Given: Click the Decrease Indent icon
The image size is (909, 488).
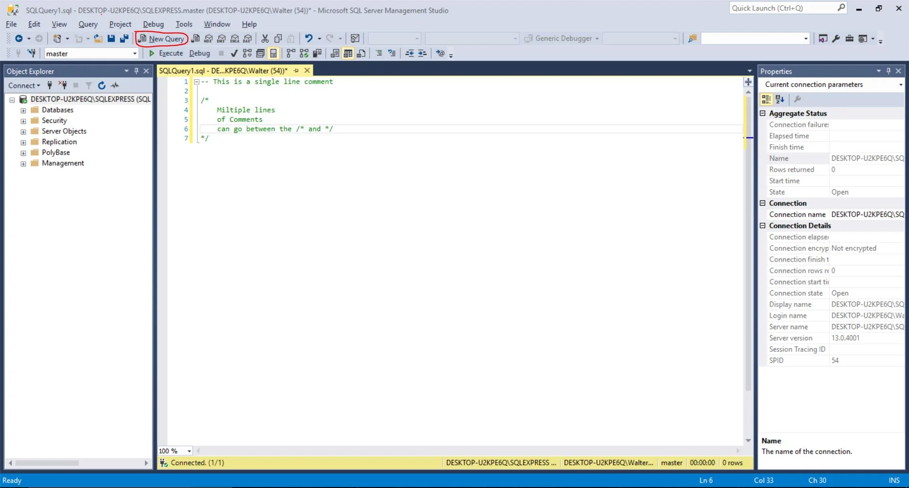Looking at the screenshot, I should pos(410,53).
